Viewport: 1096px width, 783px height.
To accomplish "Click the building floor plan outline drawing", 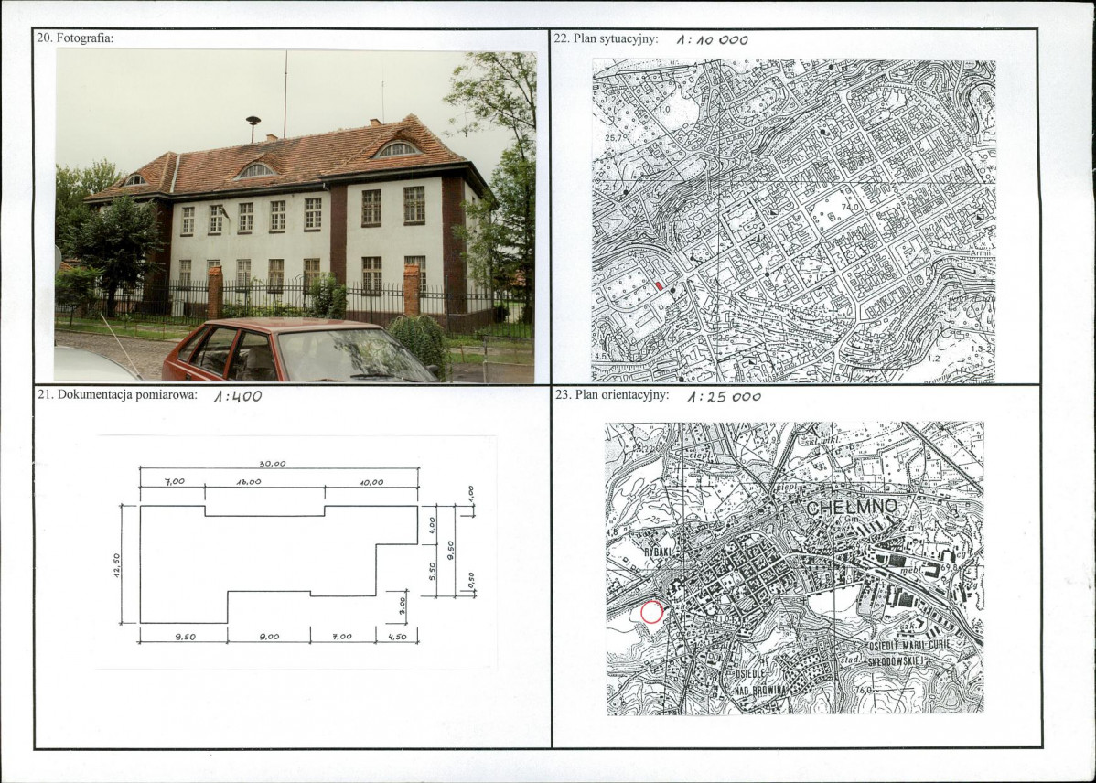I will (278, 563).
